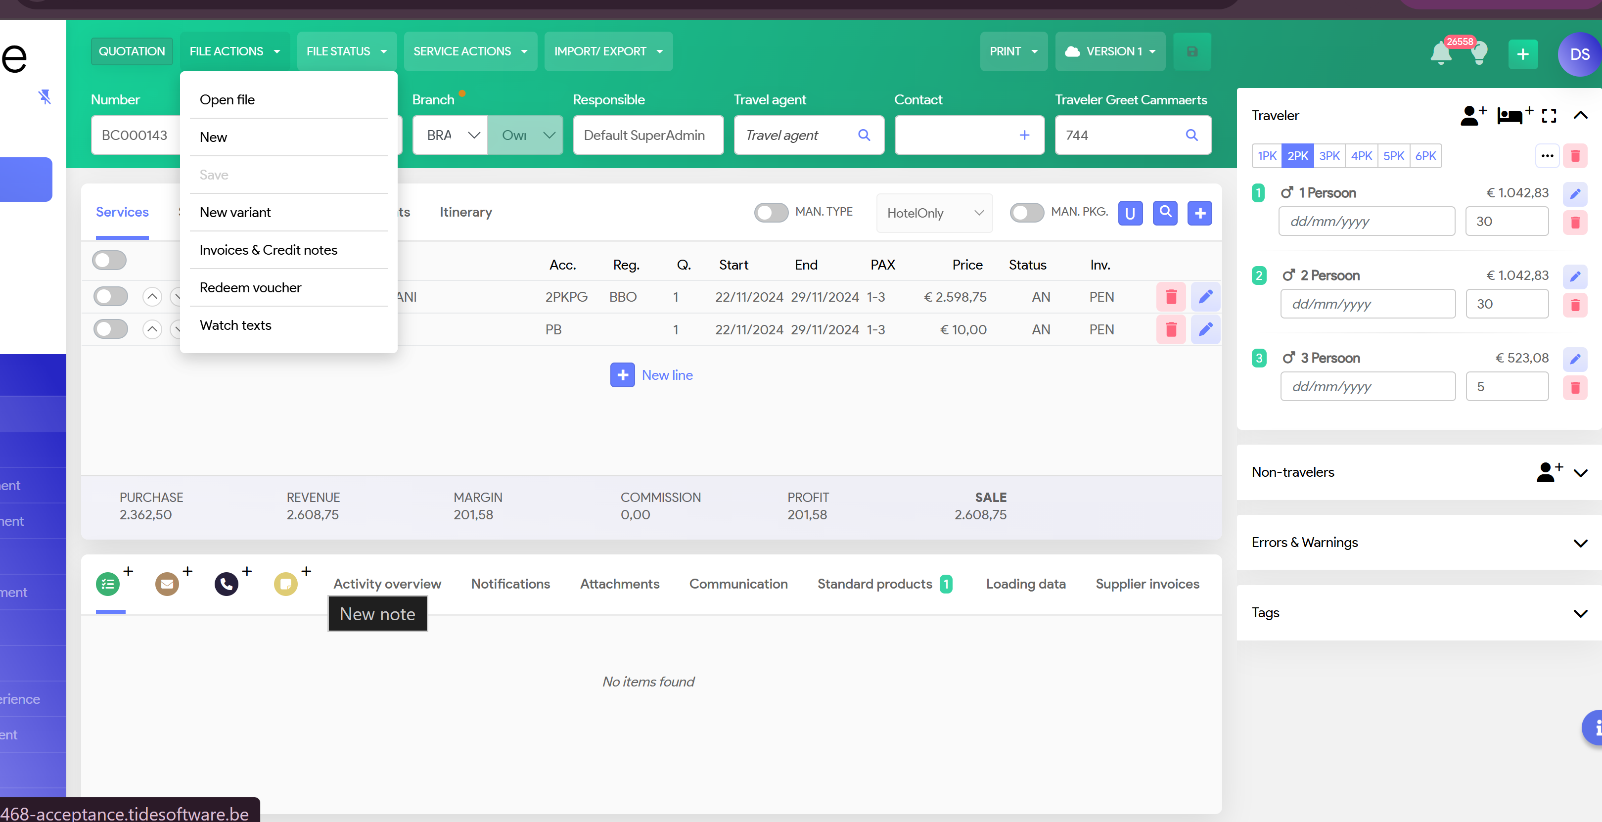Screen dimensions: 1602x822
Task: Add a non-traveler with person icon
Action: pyautogui.click(x=1549, y=472)
